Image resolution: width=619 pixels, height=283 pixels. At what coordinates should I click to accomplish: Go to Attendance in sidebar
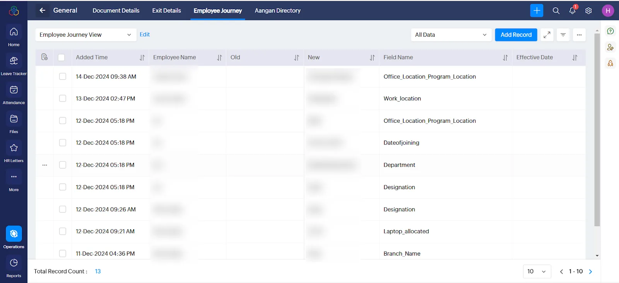pyautogui.click(x=14, y=94)
